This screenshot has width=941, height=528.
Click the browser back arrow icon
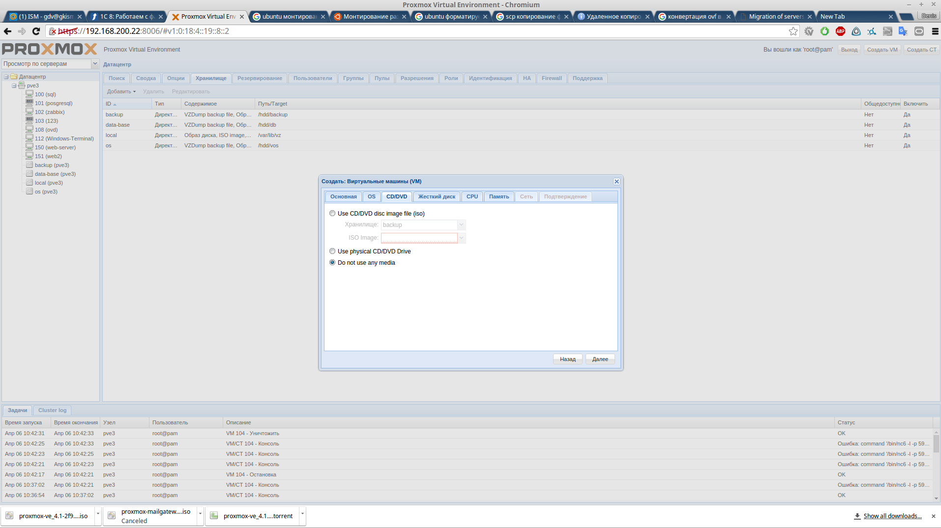[x=8, y=31]
